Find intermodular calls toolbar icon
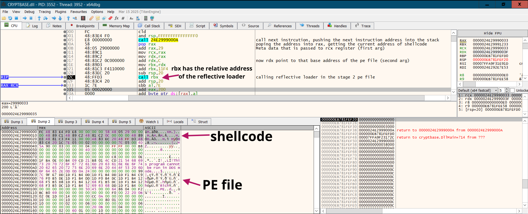This screenshot has width=528, height=214. tap(138, 18)
